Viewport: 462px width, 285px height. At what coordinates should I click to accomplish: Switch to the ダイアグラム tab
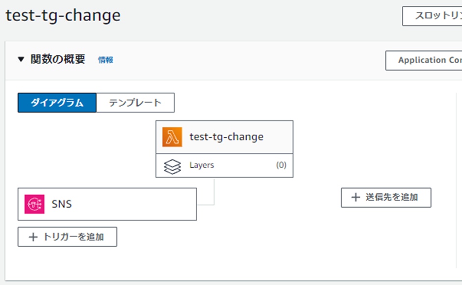pos(57,103)
